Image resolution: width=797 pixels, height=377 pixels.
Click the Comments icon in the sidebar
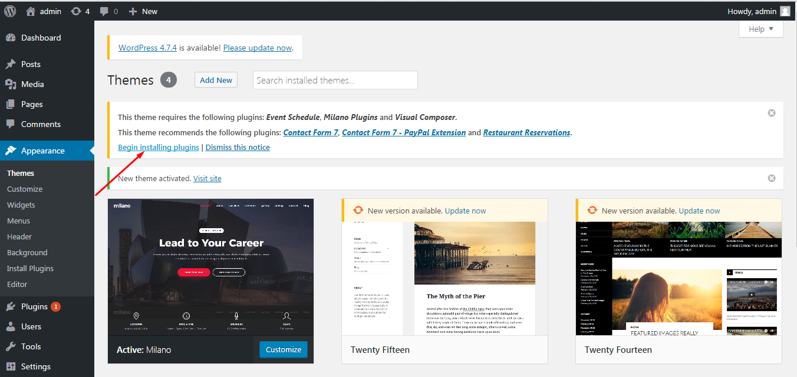[x=11, y=124]
